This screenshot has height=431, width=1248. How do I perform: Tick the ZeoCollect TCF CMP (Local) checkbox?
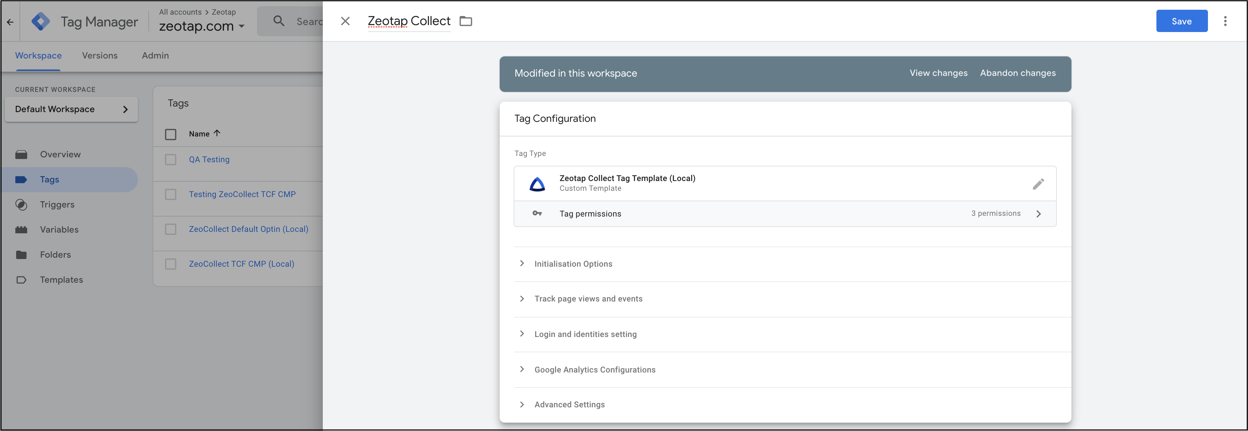[x=171, y=264]
